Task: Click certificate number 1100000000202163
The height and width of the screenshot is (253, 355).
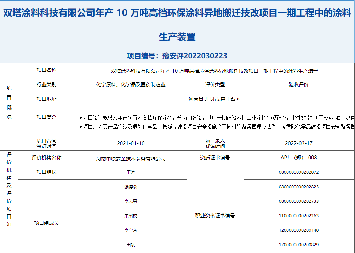Action: click(299, 216)
